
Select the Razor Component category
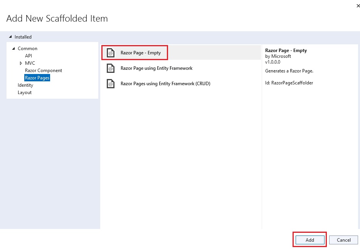tap(44, 71)
